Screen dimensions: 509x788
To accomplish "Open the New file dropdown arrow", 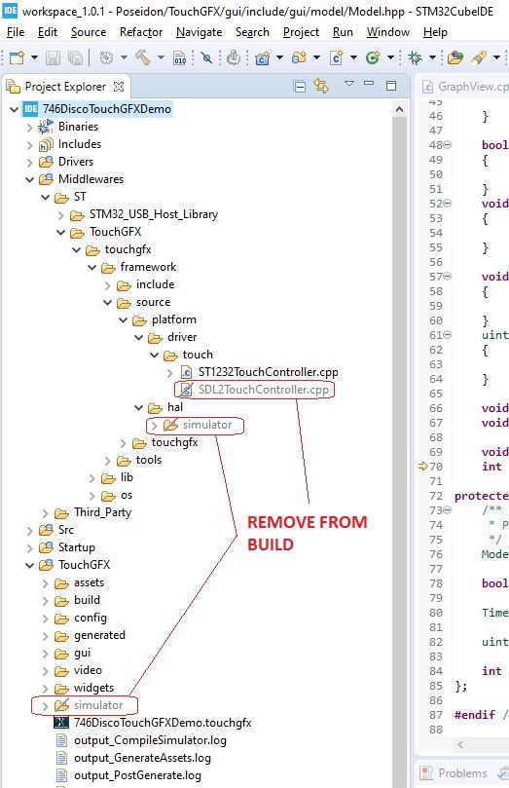I will coord(34,57).
